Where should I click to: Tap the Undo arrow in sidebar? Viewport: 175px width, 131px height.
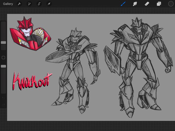[x=3, y=98]
